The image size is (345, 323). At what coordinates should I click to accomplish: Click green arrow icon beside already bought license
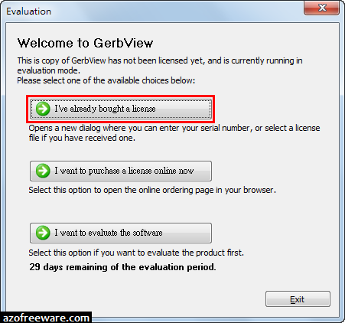43,109
